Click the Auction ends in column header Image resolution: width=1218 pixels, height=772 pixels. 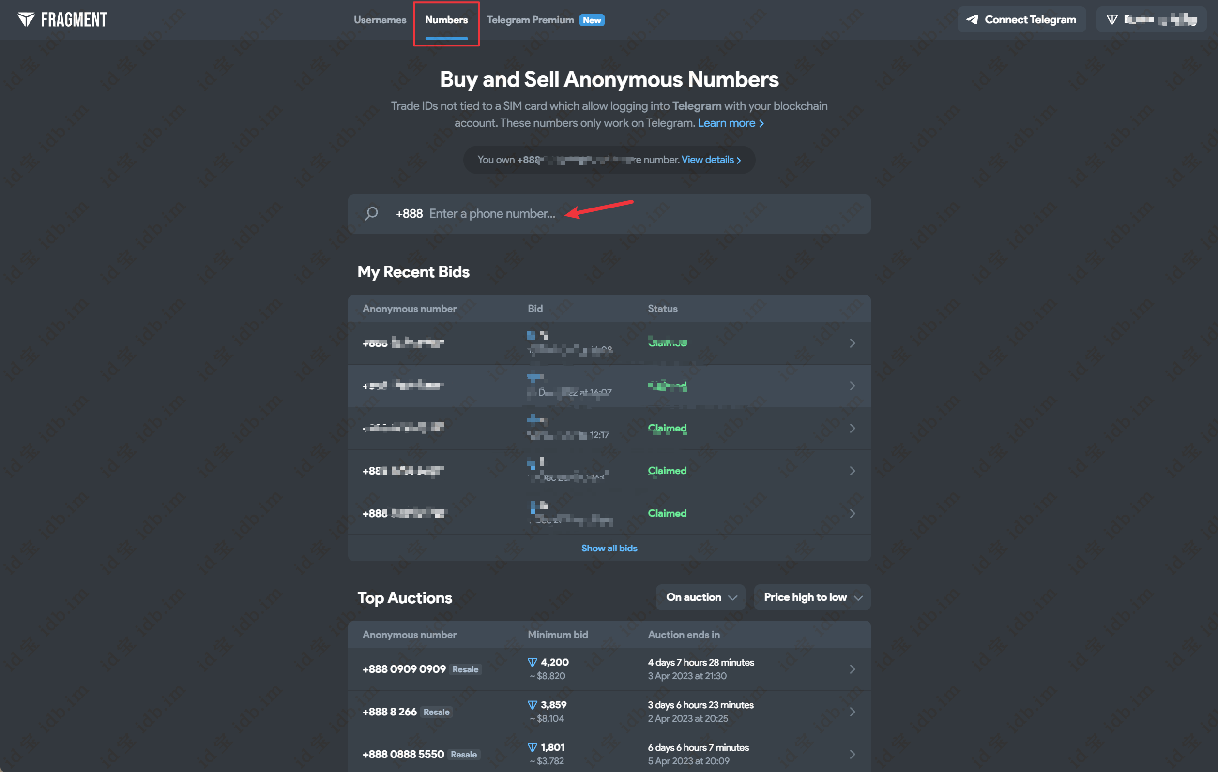click(x=684, y=635)
